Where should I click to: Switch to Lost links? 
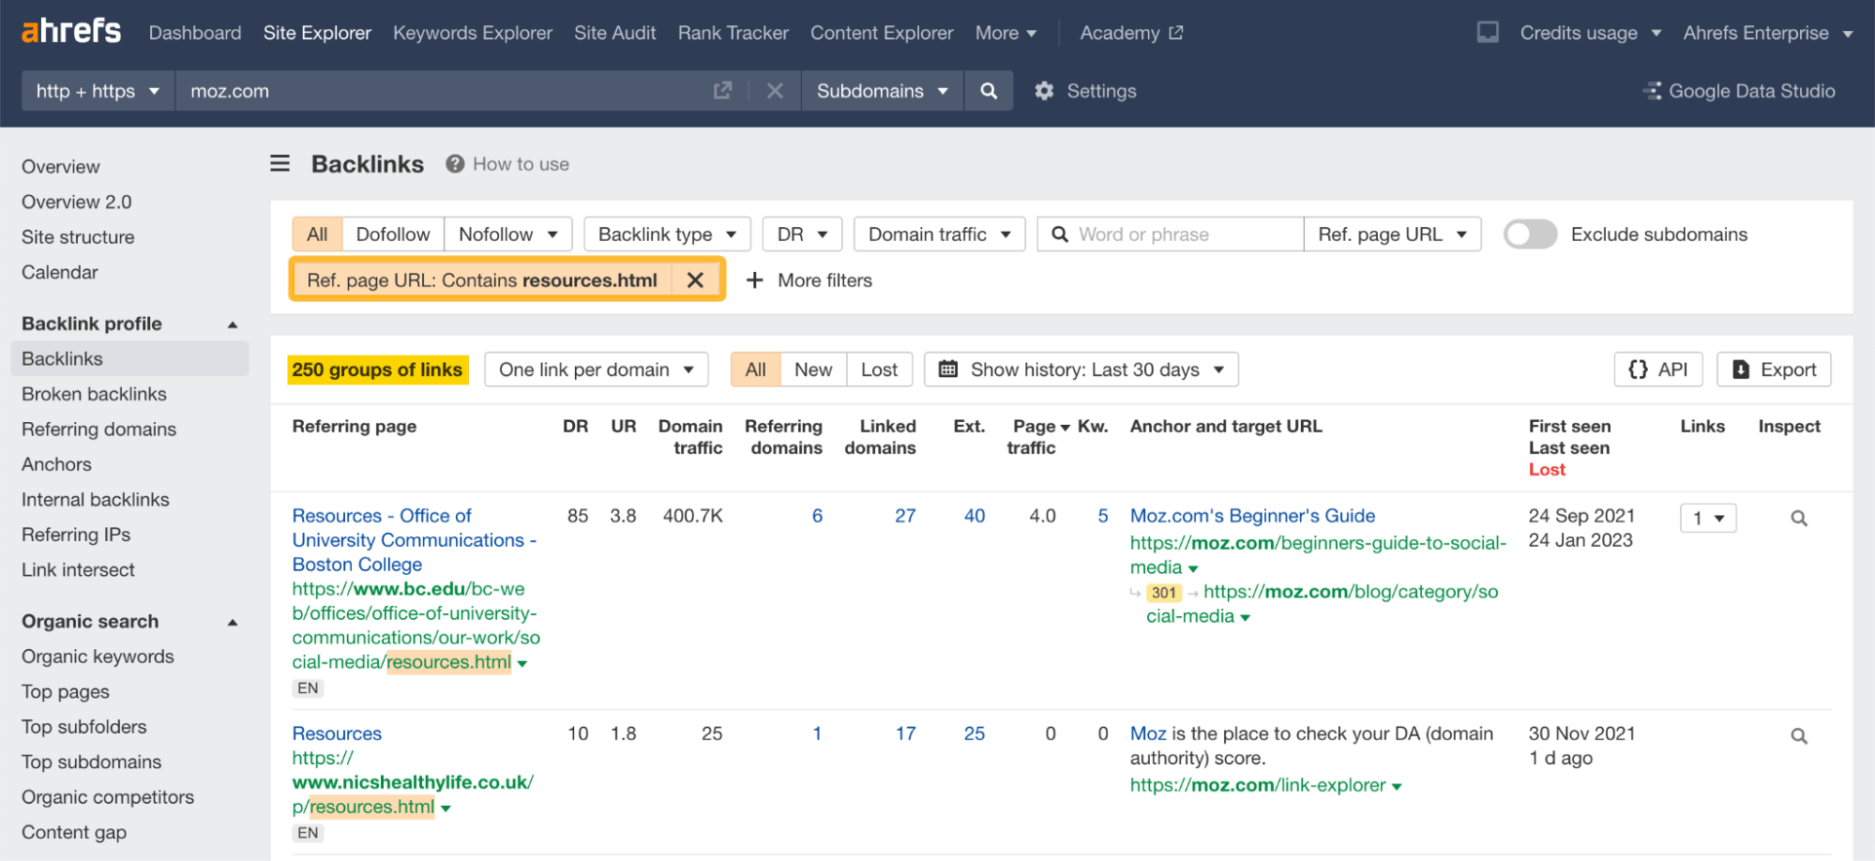[878, 369]
